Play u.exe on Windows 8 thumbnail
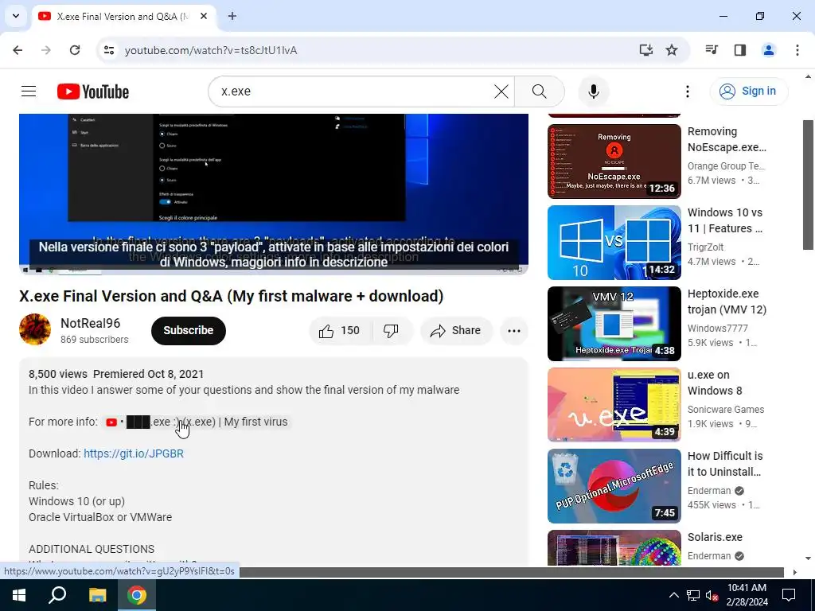Image resolution: width=815 pixels, height=611 pixels. pyautogui.click(x=614, y=404)
